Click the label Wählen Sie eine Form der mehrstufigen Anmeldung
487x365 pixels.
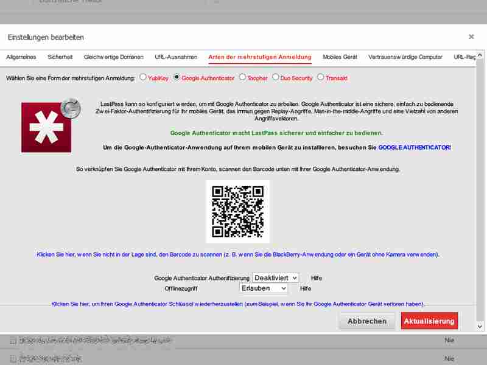click(x=71, y=78)
